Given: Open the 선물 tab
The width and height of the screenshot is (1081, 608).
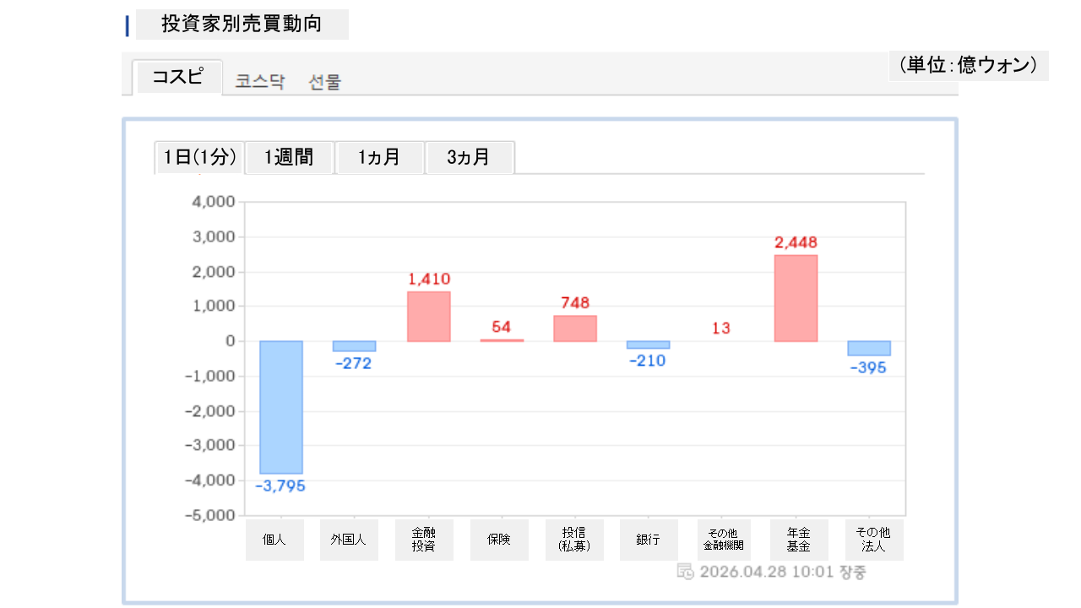Looking at the screenshot, I should click(325, 82).
